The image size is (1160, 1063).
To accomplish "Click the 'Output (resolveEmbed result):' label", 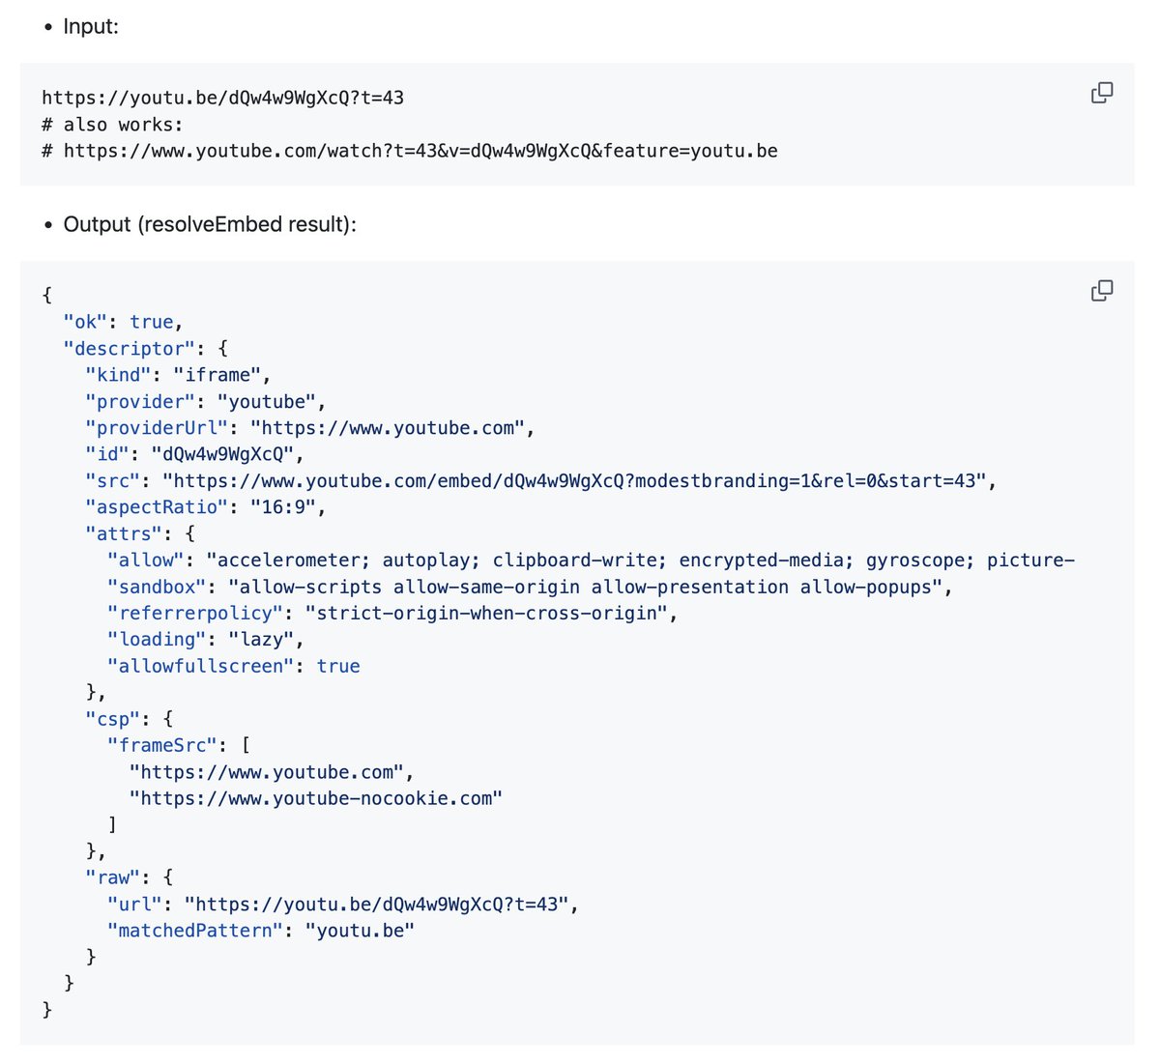I will 210,224.
